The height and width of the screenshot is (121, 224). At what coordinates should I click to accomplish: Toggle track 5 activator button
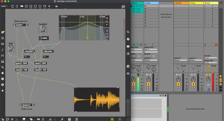point(133,84)
